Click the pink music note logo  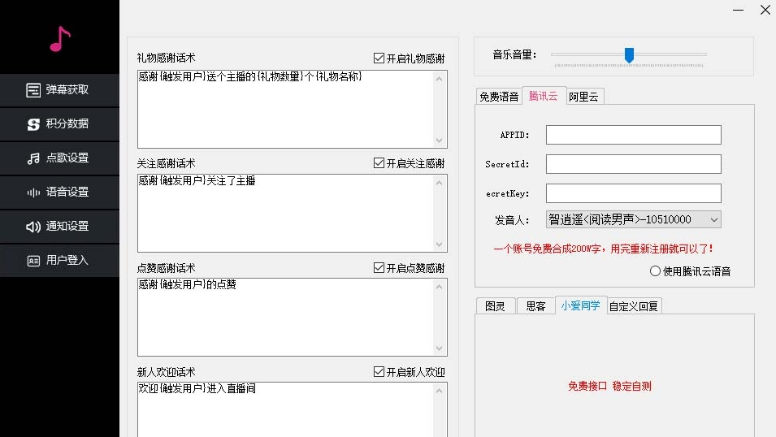[x=60, y=38]
